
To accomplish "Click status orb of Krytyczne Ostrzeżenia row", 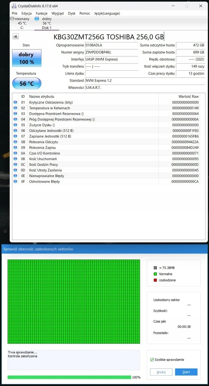I will pos(15,102).
